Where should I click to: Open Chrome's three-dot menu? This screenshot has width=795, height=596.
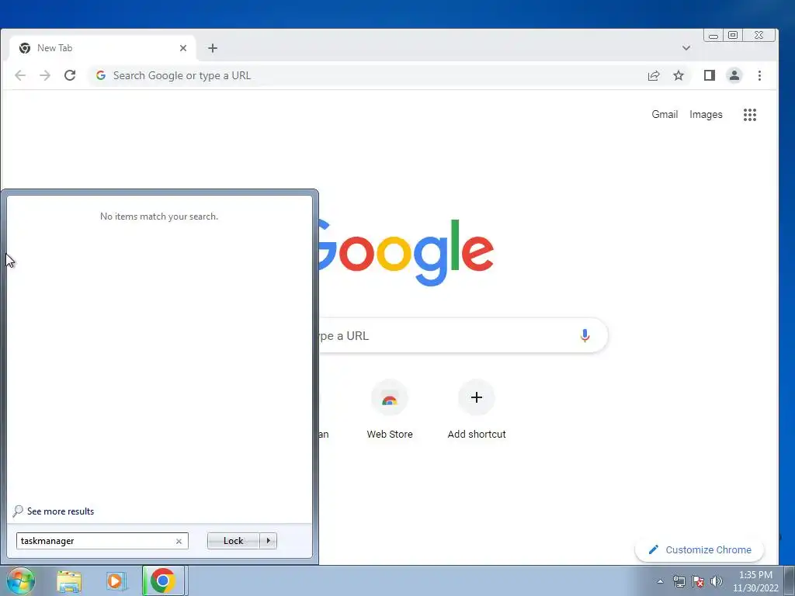[x=759, y=75]
